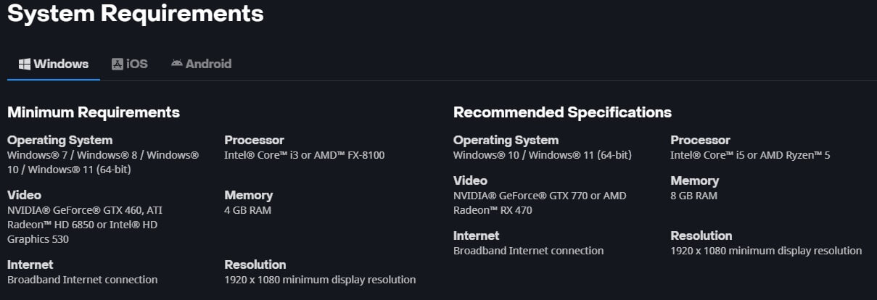This screenshot has width=877, height=300.
Task: Click the Windows logo icon
Action: click(25, 64)
